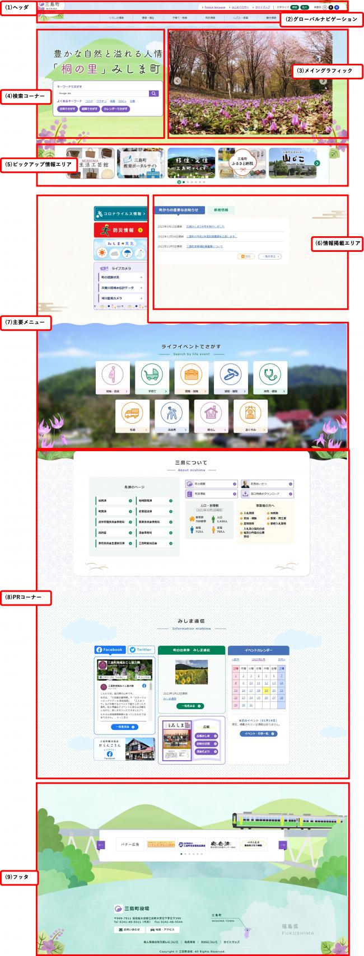Viewport: 364px width, 956px height.
Task: Open the 引越 moving truck icon
Action: pyautogui.click(x=132, y=417)
